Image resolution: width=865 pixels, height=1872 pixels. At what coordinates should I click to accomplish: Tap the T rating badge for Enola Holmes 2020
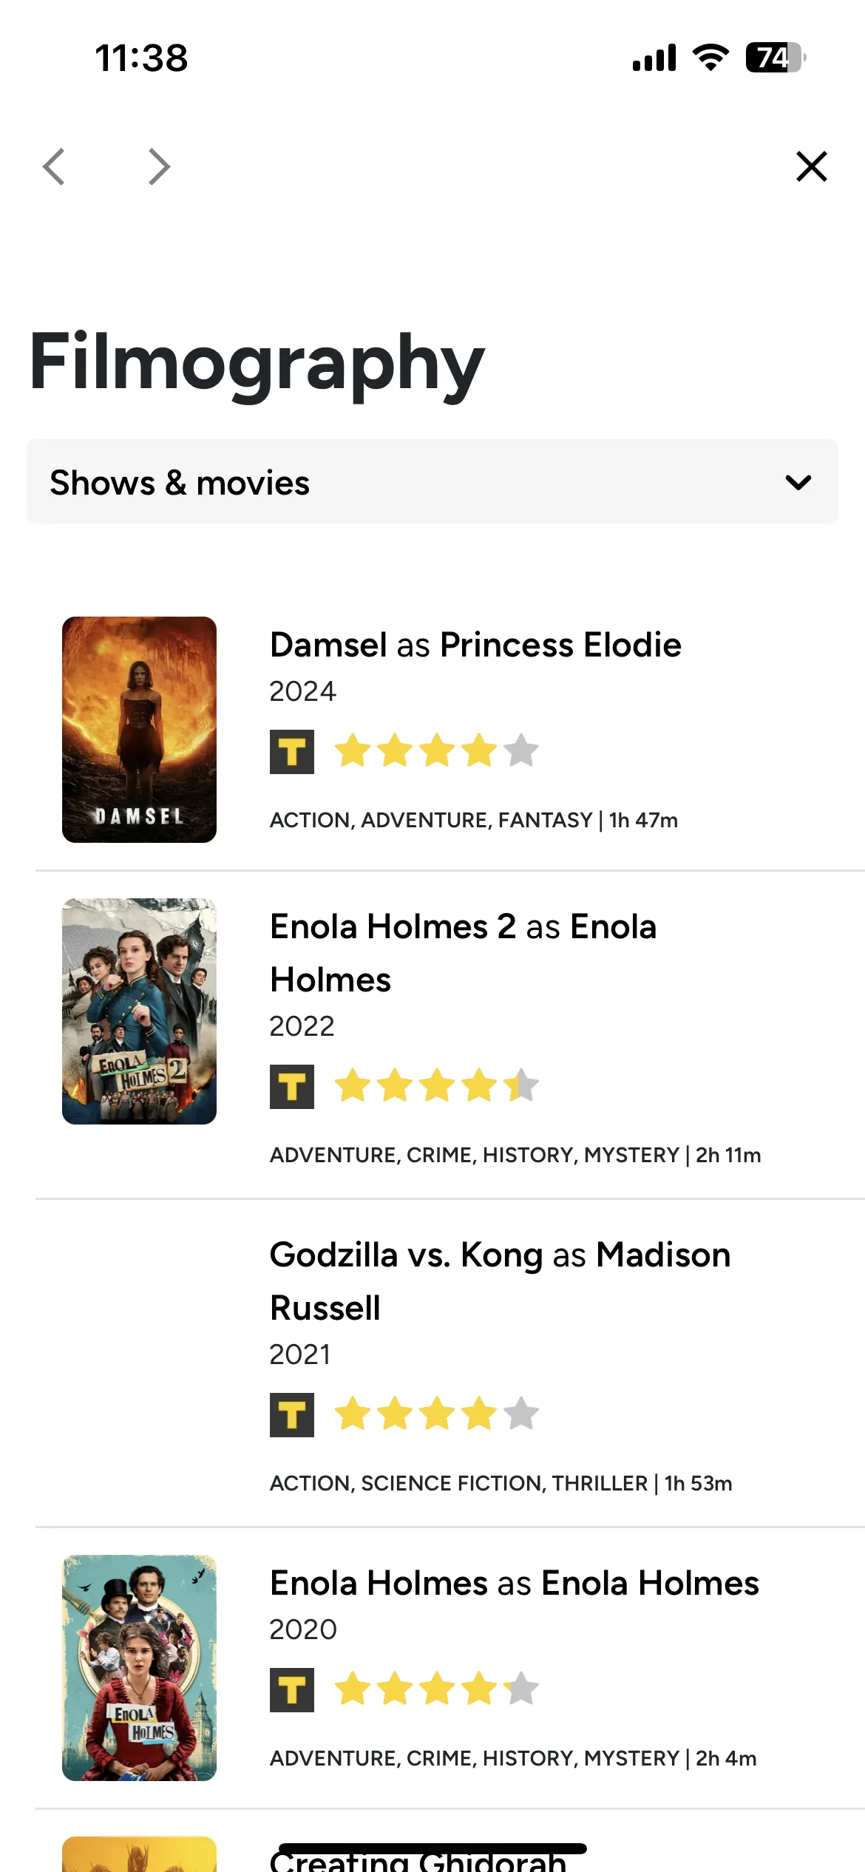click(x=292, y=1690)
